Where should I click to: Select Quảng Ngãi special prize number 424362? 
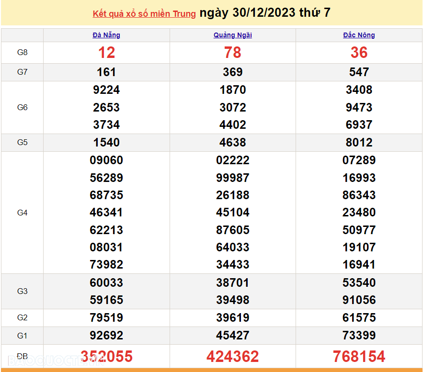(x=233, y=356)
